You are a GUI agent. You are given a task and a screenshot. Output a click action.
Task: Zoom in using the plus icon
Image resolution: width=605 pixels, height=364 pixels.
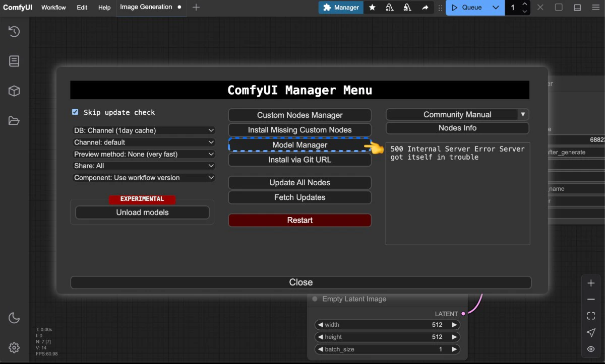pos(591,283)
